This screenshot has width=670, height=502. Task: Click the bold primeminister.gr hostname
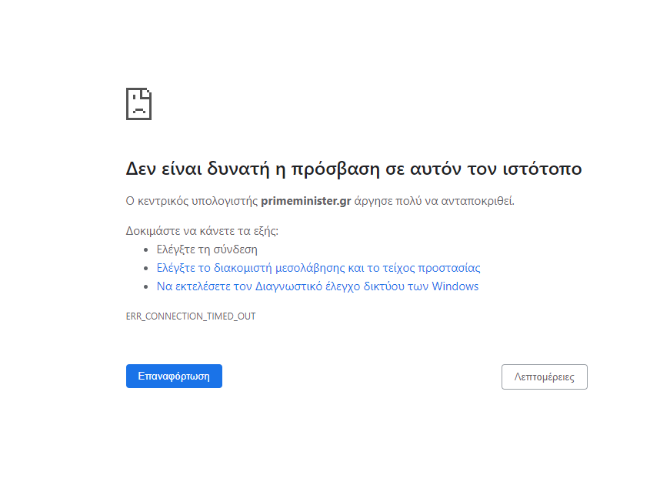tap(306, 201)
